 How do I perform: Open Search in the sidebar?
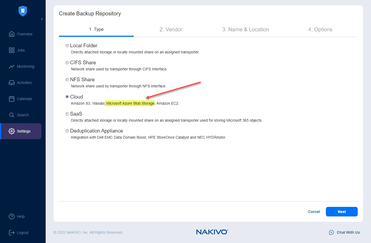point(23,115)
